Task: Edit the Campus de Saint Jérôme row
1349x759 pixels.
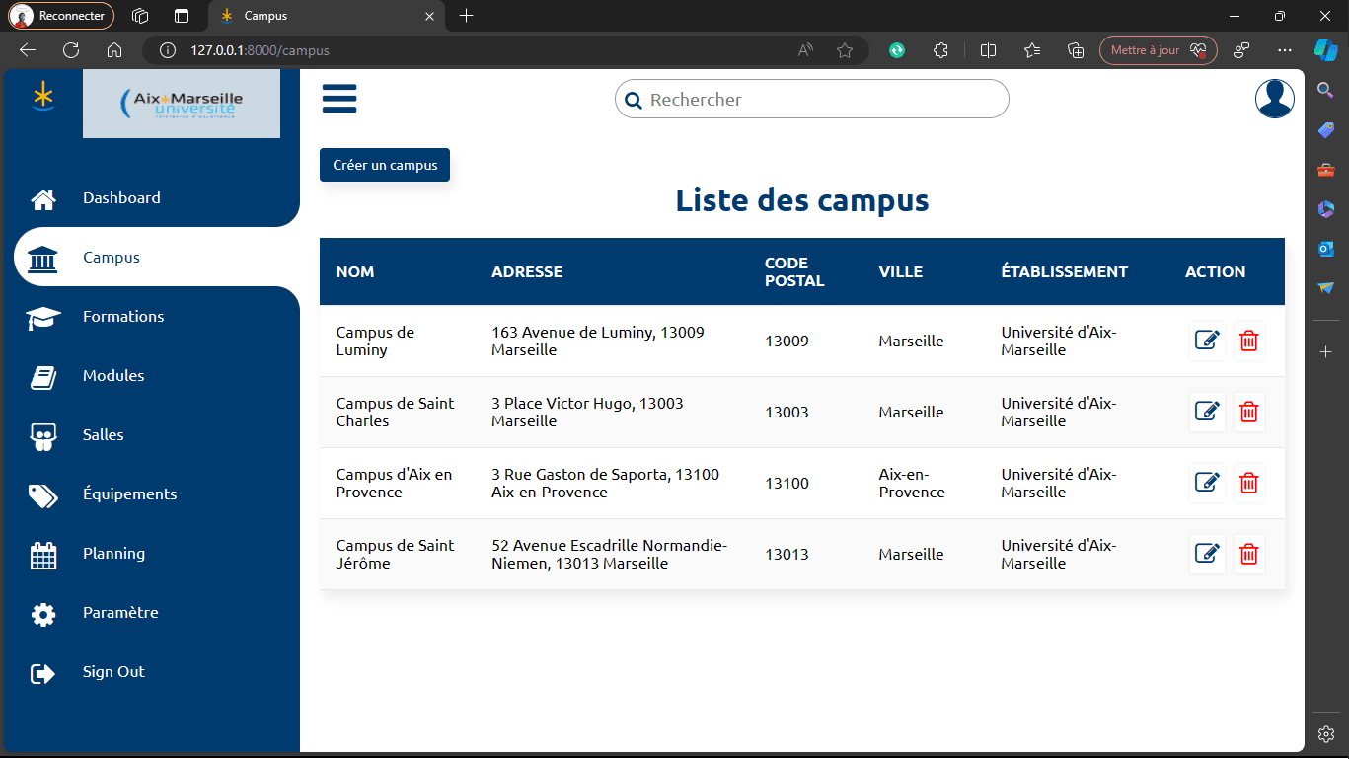Action: (x=1207, y=554)
